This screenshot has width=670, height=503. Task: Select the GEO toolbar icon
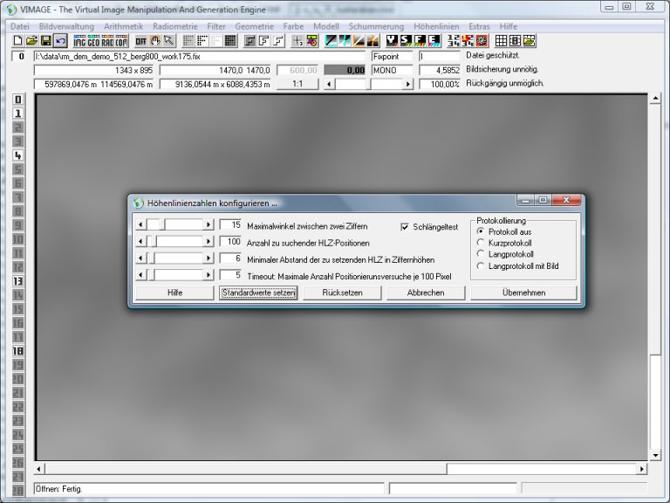coord(93,41)
